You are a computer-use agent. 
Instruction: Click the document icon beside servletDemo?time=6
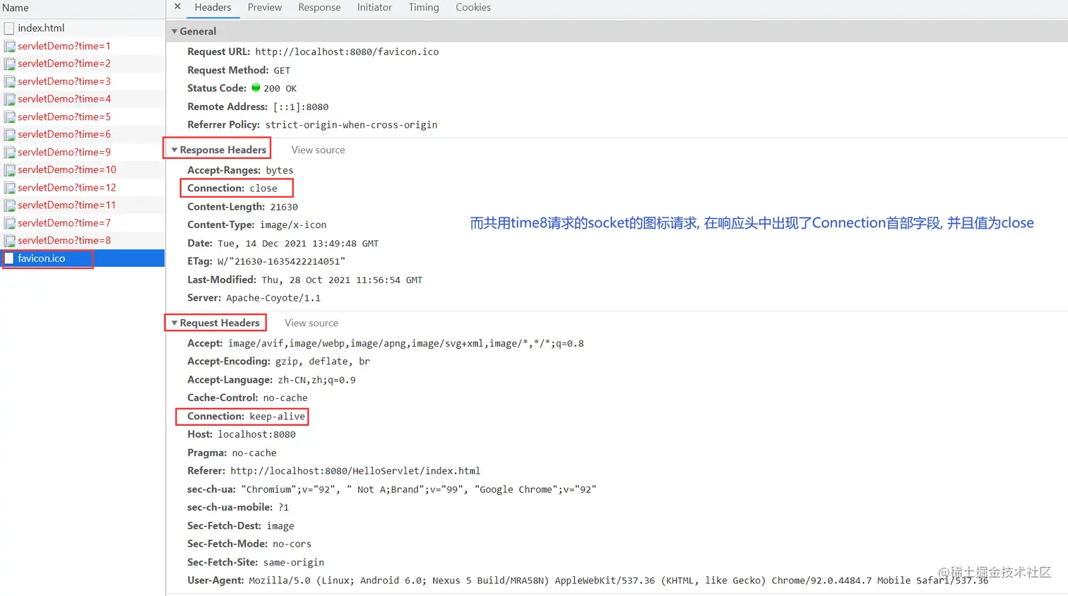tap(9, 134)
